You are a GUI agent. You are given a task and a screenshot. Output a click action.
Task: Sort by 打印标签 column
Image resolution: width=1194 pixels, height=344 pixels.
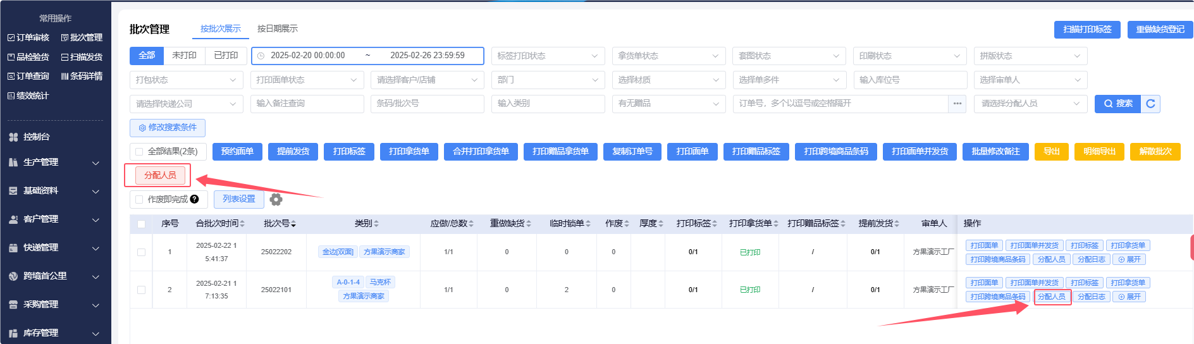[x=715, y=224]
